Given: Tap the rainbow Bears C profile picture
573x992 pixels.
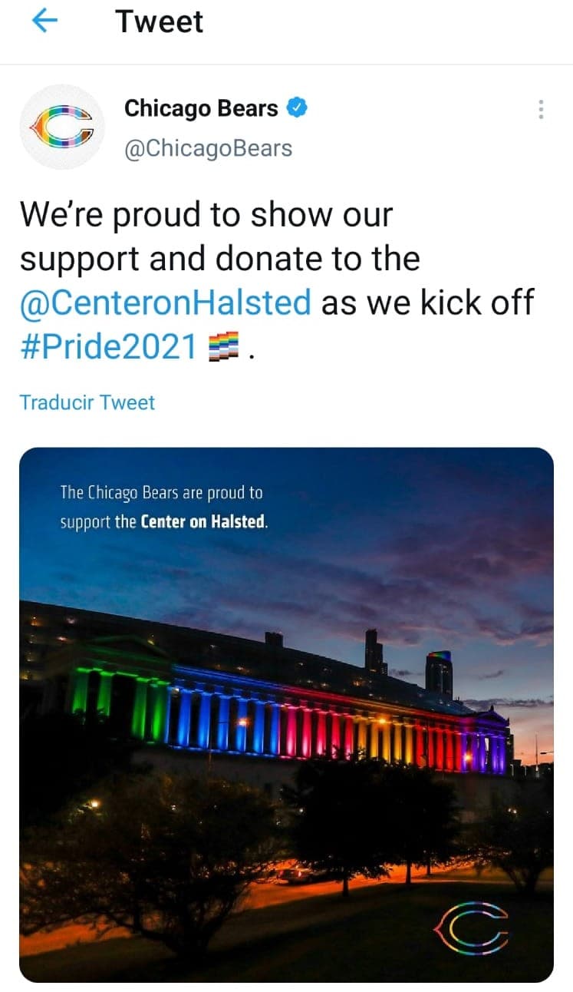Looking at the screenshot, I should pyautogui.click(x=63, y=126).
